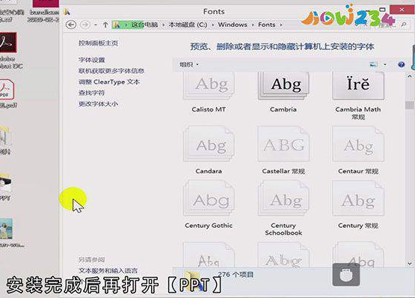Click the Cambria Math 常规 label text

(358, 113)
